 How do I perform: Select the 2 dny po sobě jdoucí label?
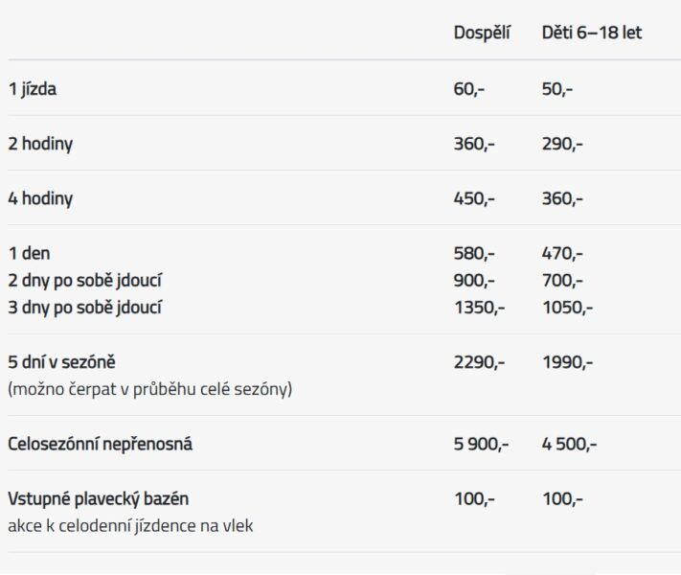coord(85,281)
